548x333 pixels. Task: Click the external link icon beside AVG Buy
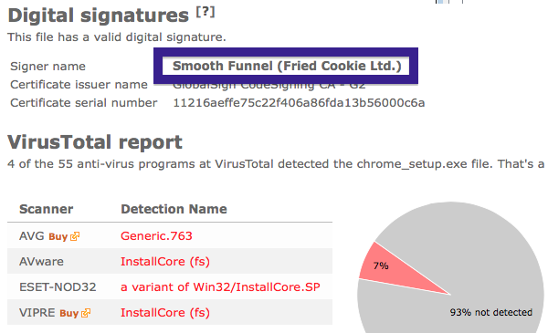(x=75, y=236)
